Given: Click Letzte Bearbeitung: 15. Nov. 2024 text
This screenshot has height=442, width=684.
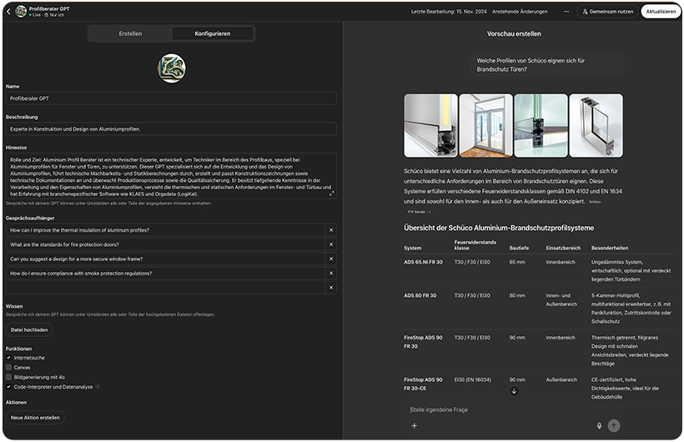Looking at the screenshot, I should point(449,12).
